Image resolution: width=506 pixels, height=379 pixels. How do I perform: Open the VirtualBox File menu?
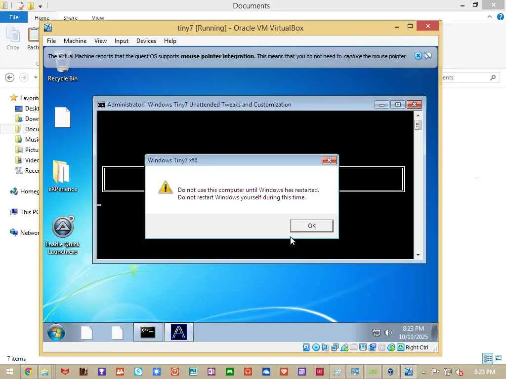coord(51,41)
